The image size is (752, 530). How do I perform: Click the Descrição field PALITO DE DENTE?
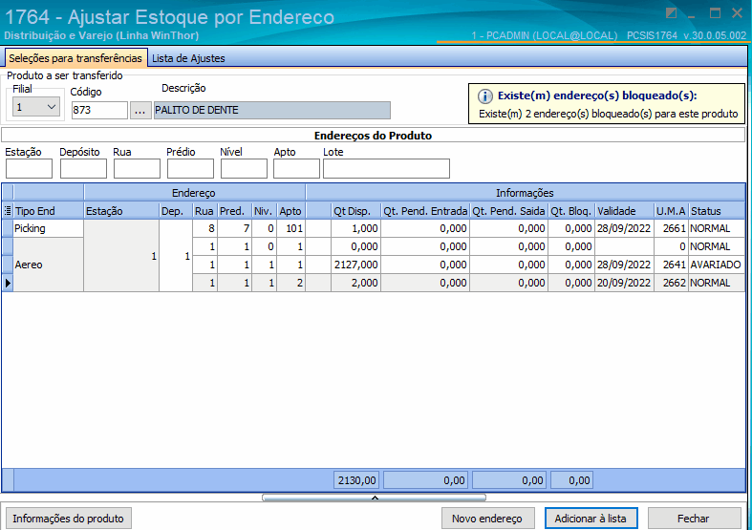click(272, 110)
